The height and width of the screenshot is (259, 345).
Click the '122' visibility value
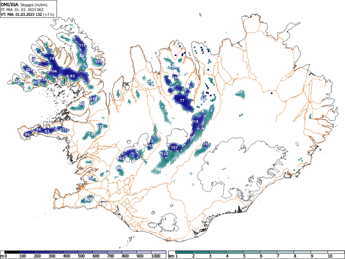coord(165,154)
